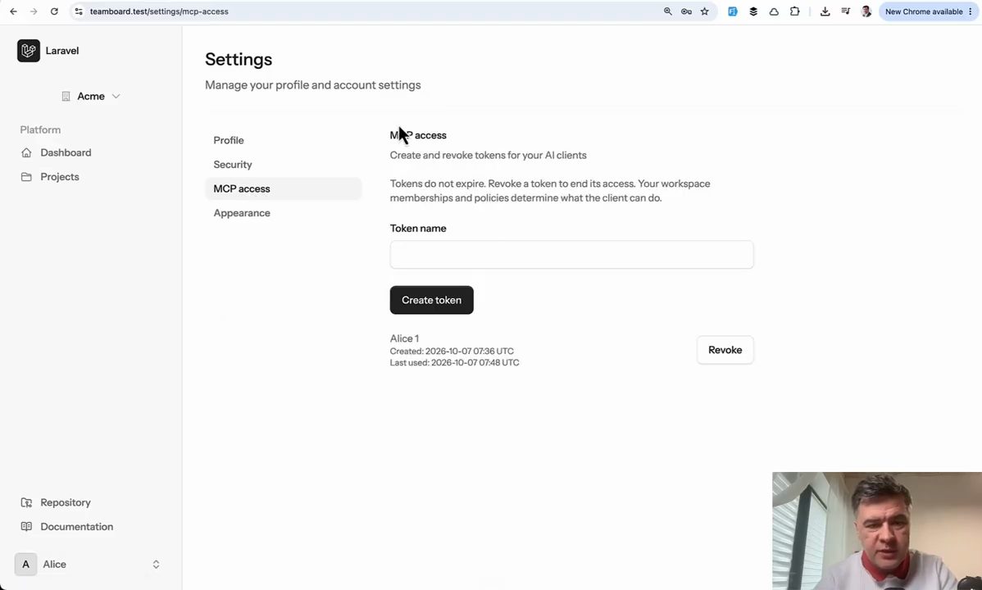This screenshot has width=982, height=590.
Task: Click the stacked layers extension icon
Action: click(x=753, y=11)
